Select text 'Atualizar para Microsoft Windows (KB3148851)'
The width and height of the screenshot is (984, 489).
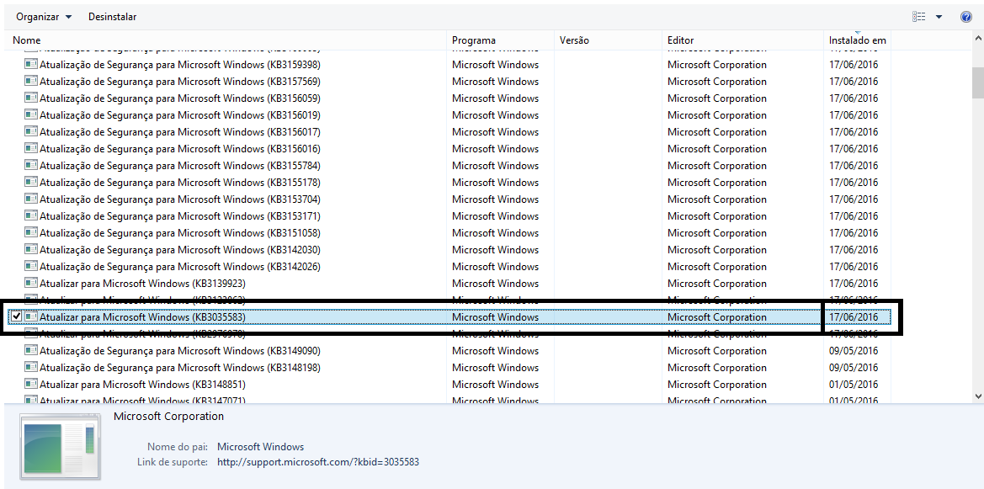[142, 385]
